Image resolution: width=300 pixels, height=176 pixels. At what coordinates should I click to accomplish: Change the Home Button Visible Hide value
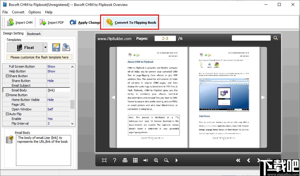(59, 100)
